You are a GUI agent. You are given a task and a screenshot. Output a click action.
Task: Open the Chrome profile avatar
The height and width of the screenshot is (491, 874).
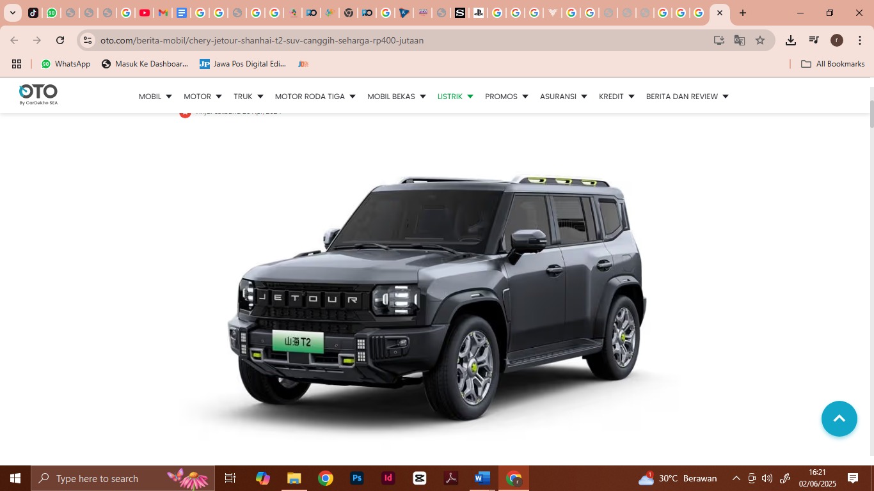point(837,40)
